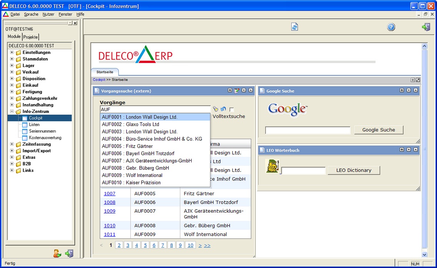
Task: Collapse the Google Suche panel with up arrow
Action: [x=416, y=90]
